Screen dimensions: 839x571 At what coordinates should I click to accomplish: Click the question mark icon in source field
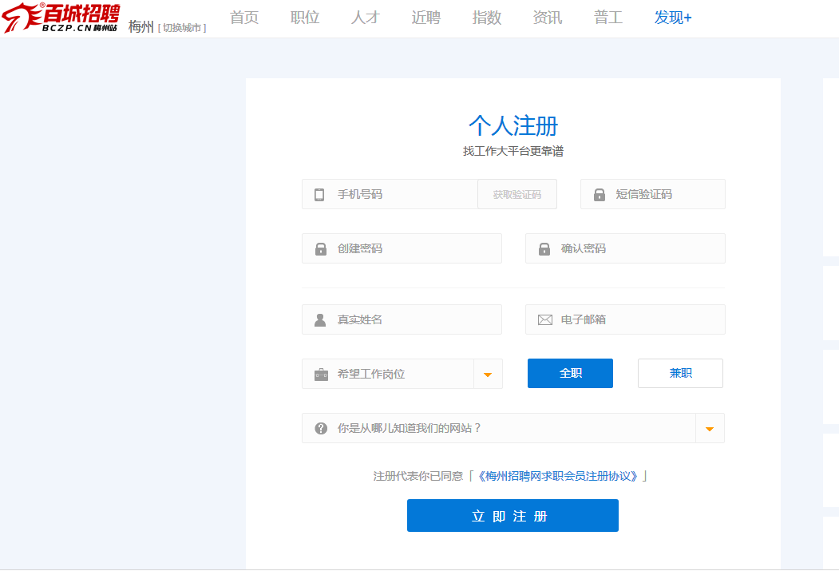pos(321,429)
